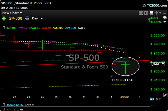
Task: Select the Avg 200 legend label
Action: click(x=58, y=28)
